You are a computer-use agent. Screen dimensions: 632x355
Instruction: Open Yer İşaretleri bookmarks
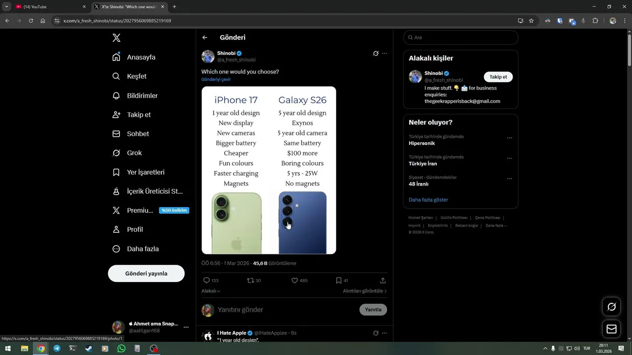click(x=138, y=172)
